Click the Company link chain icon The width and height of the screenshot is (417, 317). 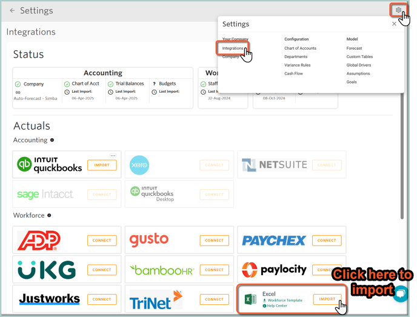point(18,92)
